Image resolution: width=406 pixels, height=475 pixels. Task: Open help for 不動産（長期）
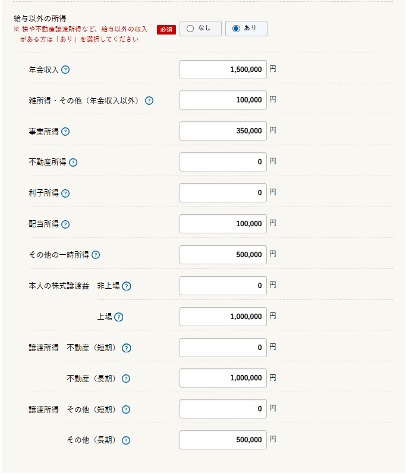[126, 379]
